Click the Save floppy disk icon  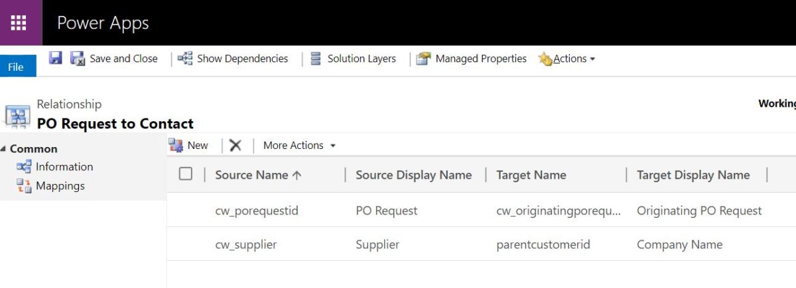[x=56, y=58]
